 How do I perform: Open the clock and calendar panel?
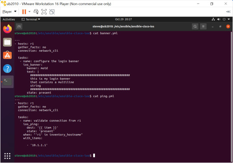pos(123,19)
